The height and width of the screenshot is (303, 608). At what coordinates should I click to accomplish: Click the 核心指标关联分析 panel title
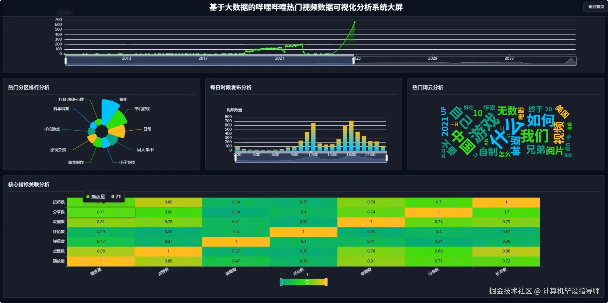tap(29, 184)
